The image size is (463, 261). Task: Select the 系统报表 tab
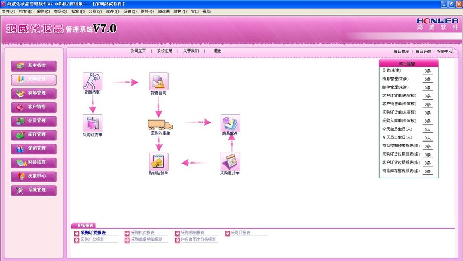tap(83, 225)
